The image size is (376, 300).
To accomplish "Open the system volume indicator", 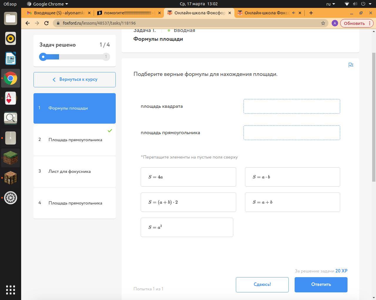I will 355,4.
